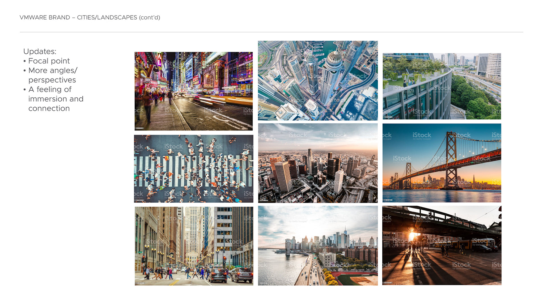Select the Los Angeles aerial skyline photo

(318, 163)
